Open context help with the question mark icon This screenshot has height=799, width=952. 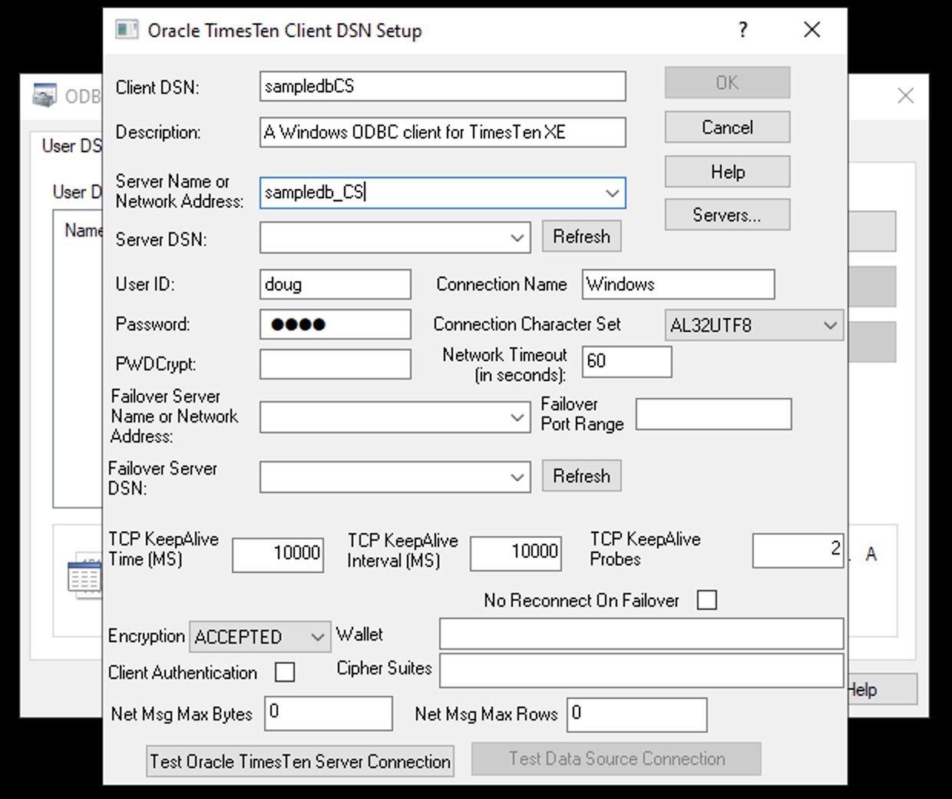742,31
